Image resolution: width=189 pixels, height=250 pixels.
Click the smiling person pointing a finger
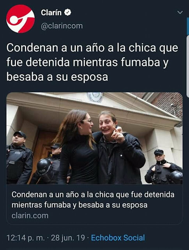click(118, 148)
